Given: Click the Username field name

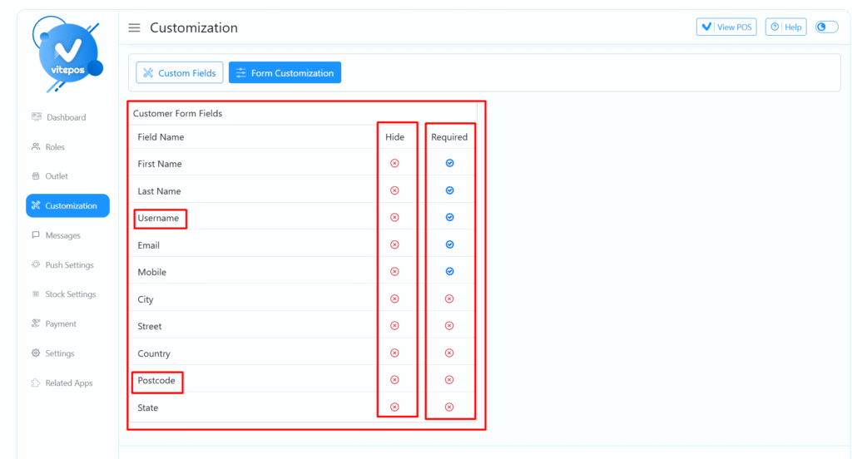Looking at the screenshot, I should coord(158,218).
